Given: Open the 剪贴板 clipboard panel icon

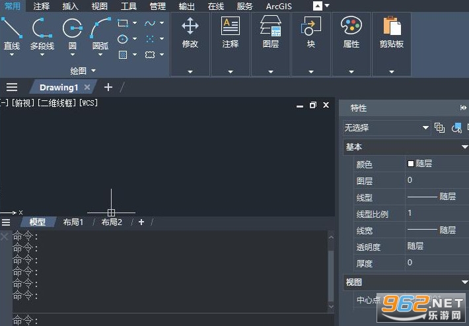Looking at the screenshot, I should (x=392, y=26).
